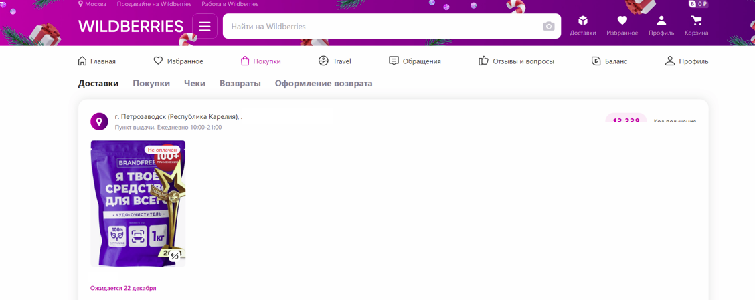Viewport: 755px width, 300px height.
Task: Switch to the Чеки tab
Action: pos(195,83)
